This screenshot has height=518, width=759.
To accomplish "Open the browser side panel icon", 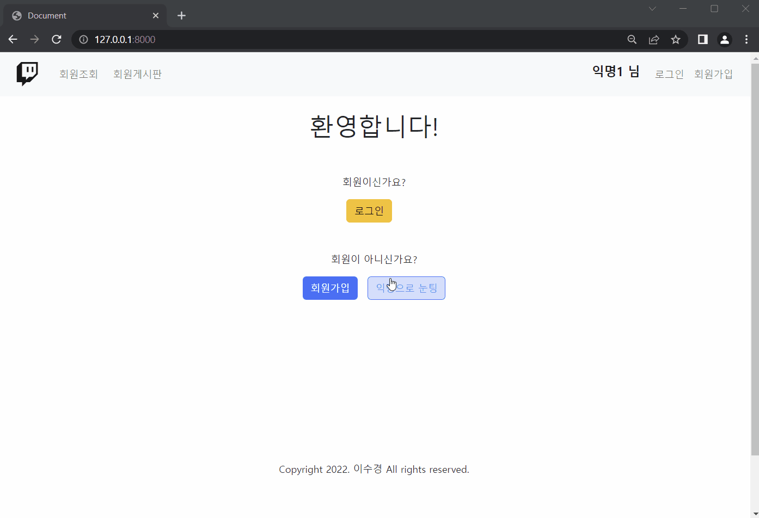I will point(702,39).
